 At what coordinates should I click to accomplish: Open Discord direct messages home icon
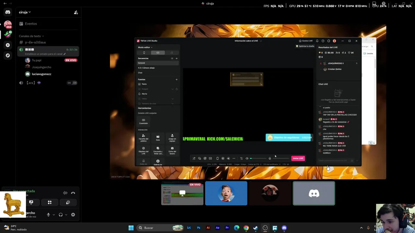pyautogui.click(x=8, y=12)
